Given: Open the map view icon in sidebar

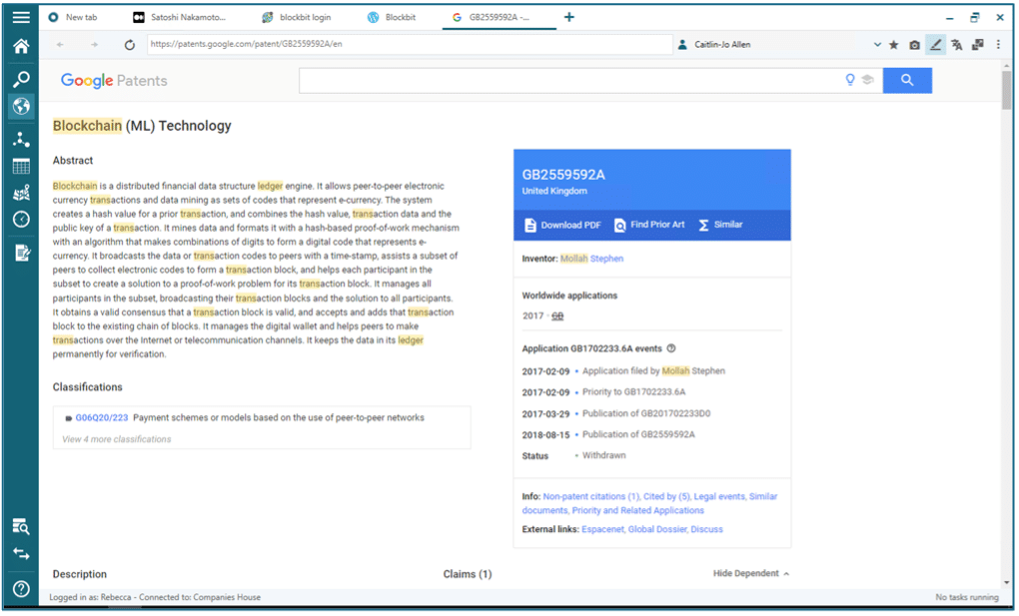Looking at the screenshot, I should 21,193.
